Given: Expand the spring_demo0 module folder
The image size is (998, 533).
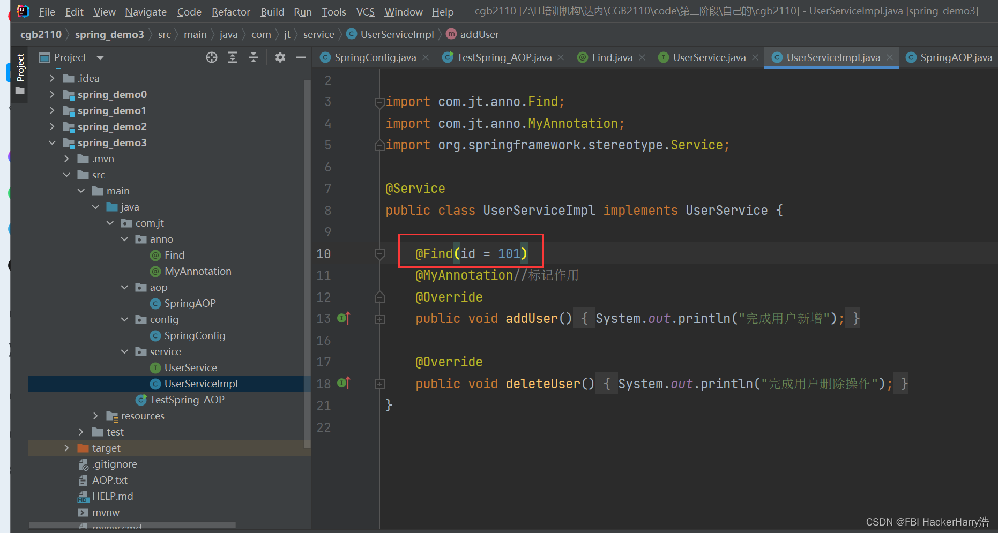Looking at the screenshot, I should click(x=52, y=94).
